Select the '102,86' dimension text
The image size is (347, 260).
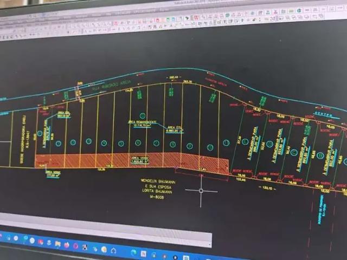pos(241,179)
